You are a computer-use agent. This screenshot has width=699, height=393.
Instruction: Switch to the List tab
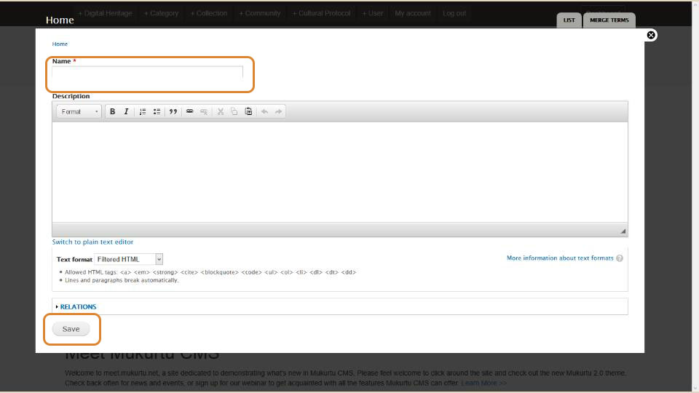[x=569, y=20]
